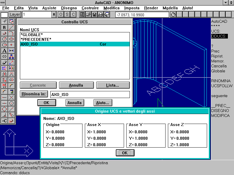The width and height of the screenshot is (234, 175).
Task: Click the coordinates display -7.0973, 10.9900
Action: 142,15
